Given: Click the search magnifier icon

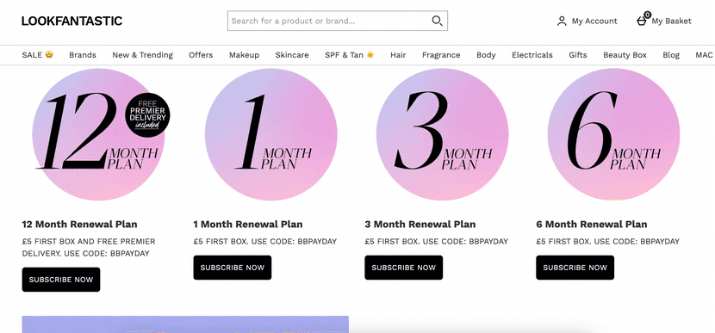Looking at the screenshot, I should click(x=437, y=21).
